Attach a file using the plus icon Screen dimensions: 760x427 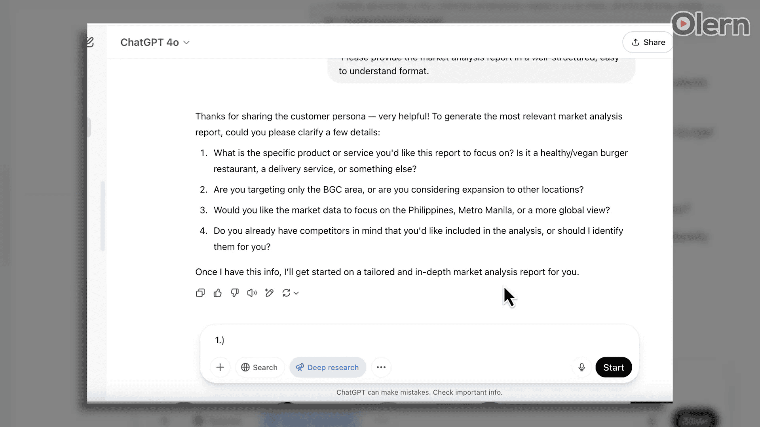[220, 367]
